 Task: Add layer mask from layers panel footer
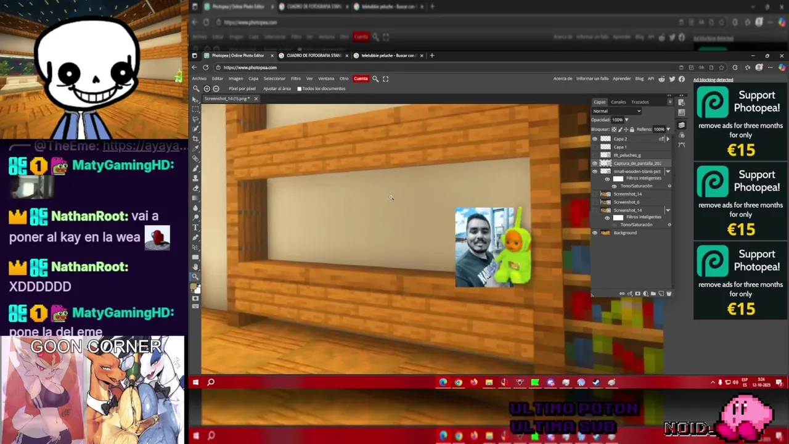[x=637, y=294]
